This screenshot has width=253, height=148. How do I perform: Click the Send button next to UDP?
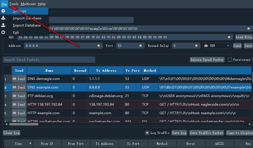[237, 46]
